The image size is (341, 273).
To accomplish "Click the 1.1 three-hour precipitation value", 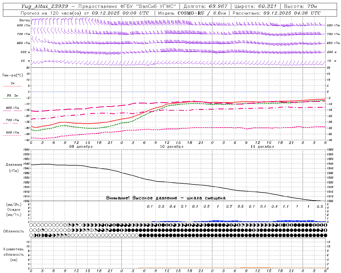I will (x=286, y=207).
